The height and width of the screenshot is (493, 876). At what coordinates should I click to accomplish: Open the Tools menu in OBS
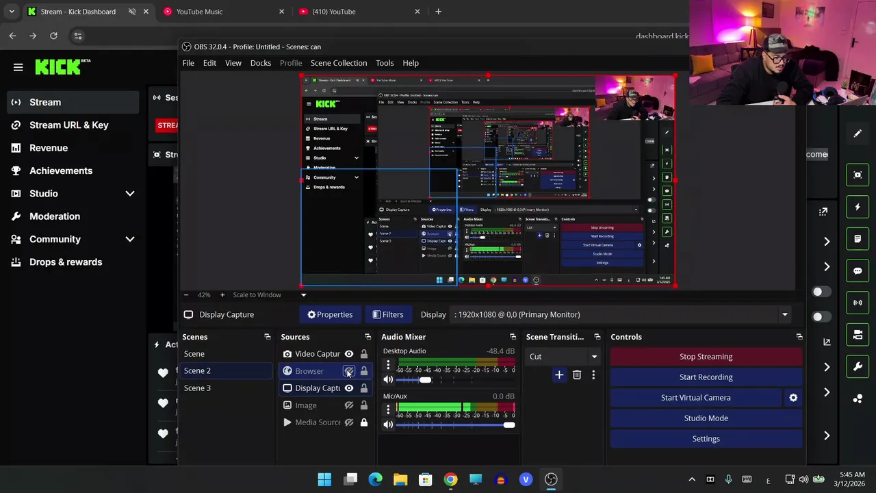(385, 63)
